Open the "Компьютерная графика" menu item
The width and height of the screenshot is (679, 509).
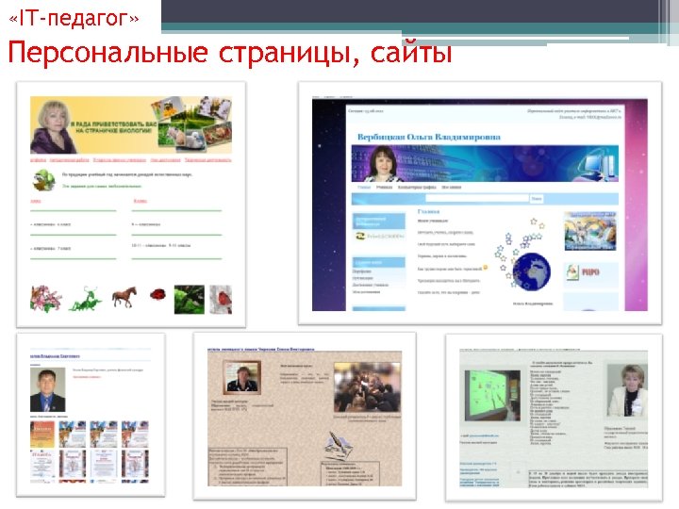(417, 187)
